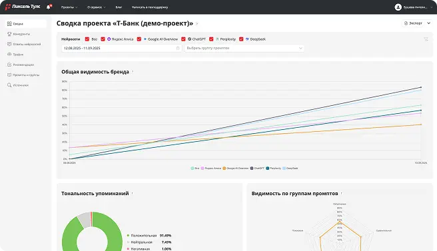437x251 pixels.
Task: Go to the Блог page
Action: point(119,7)
